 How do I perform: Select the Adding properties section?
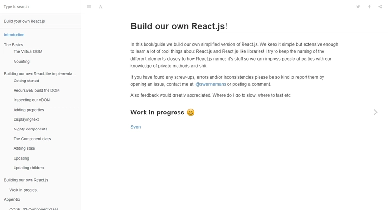click(29, 110)
